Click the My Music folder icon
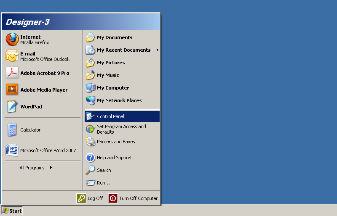This screenshot has height=216, width=337. 90,75
